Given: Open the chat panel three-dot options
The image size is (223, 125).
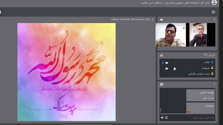Looking at the screenshot, I should click(214, 84).
